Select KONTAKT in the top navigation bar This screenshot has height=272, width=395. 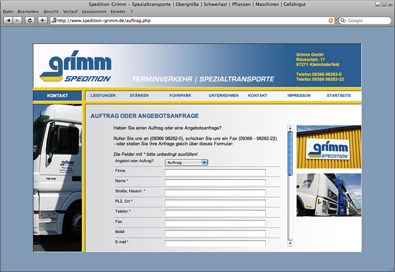[257, 96]
